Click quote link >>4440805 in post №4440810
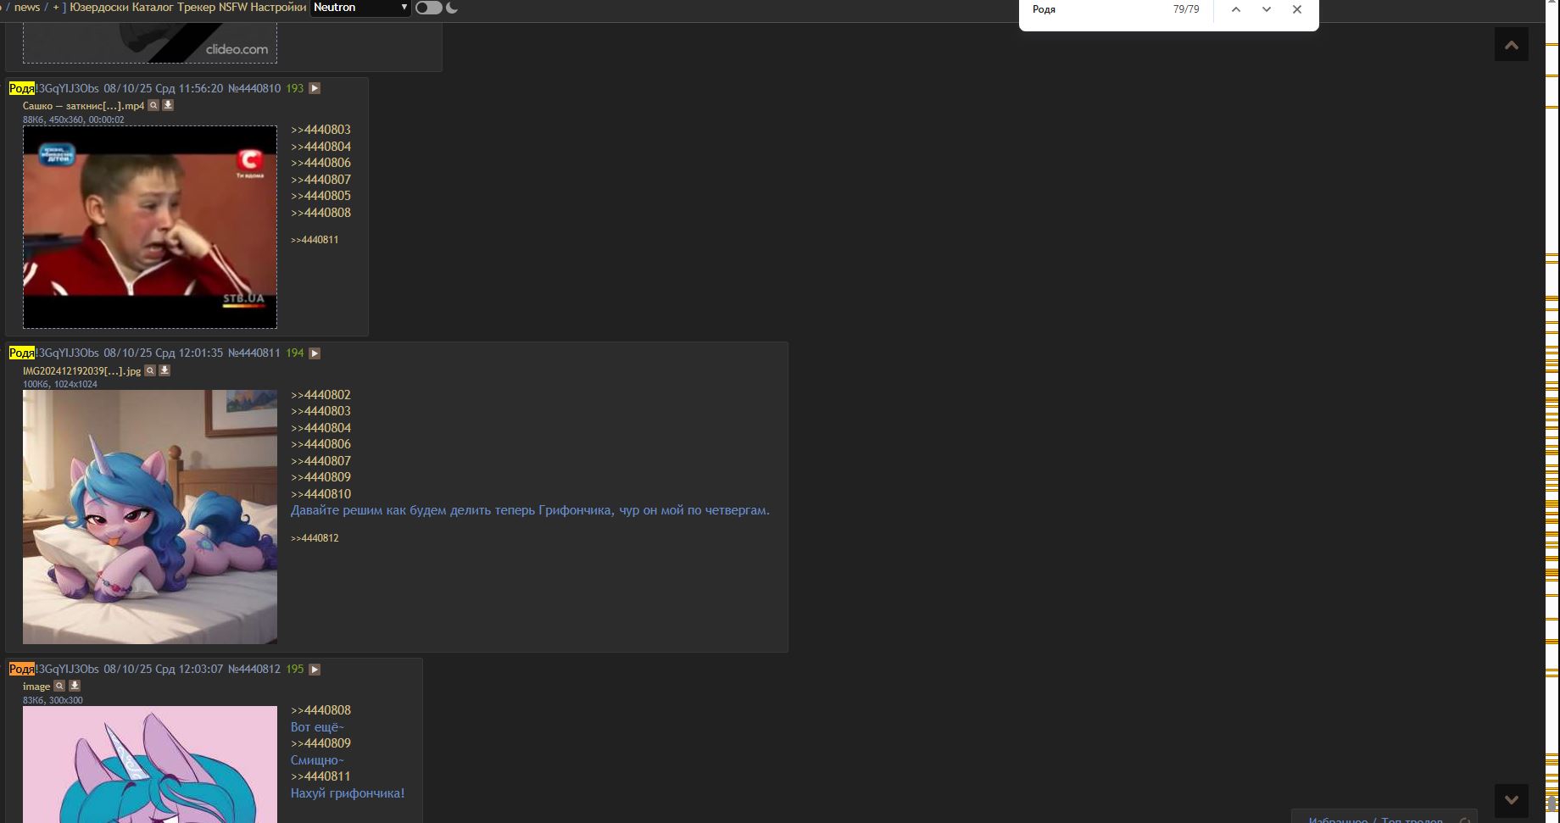The image size is (1560, 823). tap(320, 196)
